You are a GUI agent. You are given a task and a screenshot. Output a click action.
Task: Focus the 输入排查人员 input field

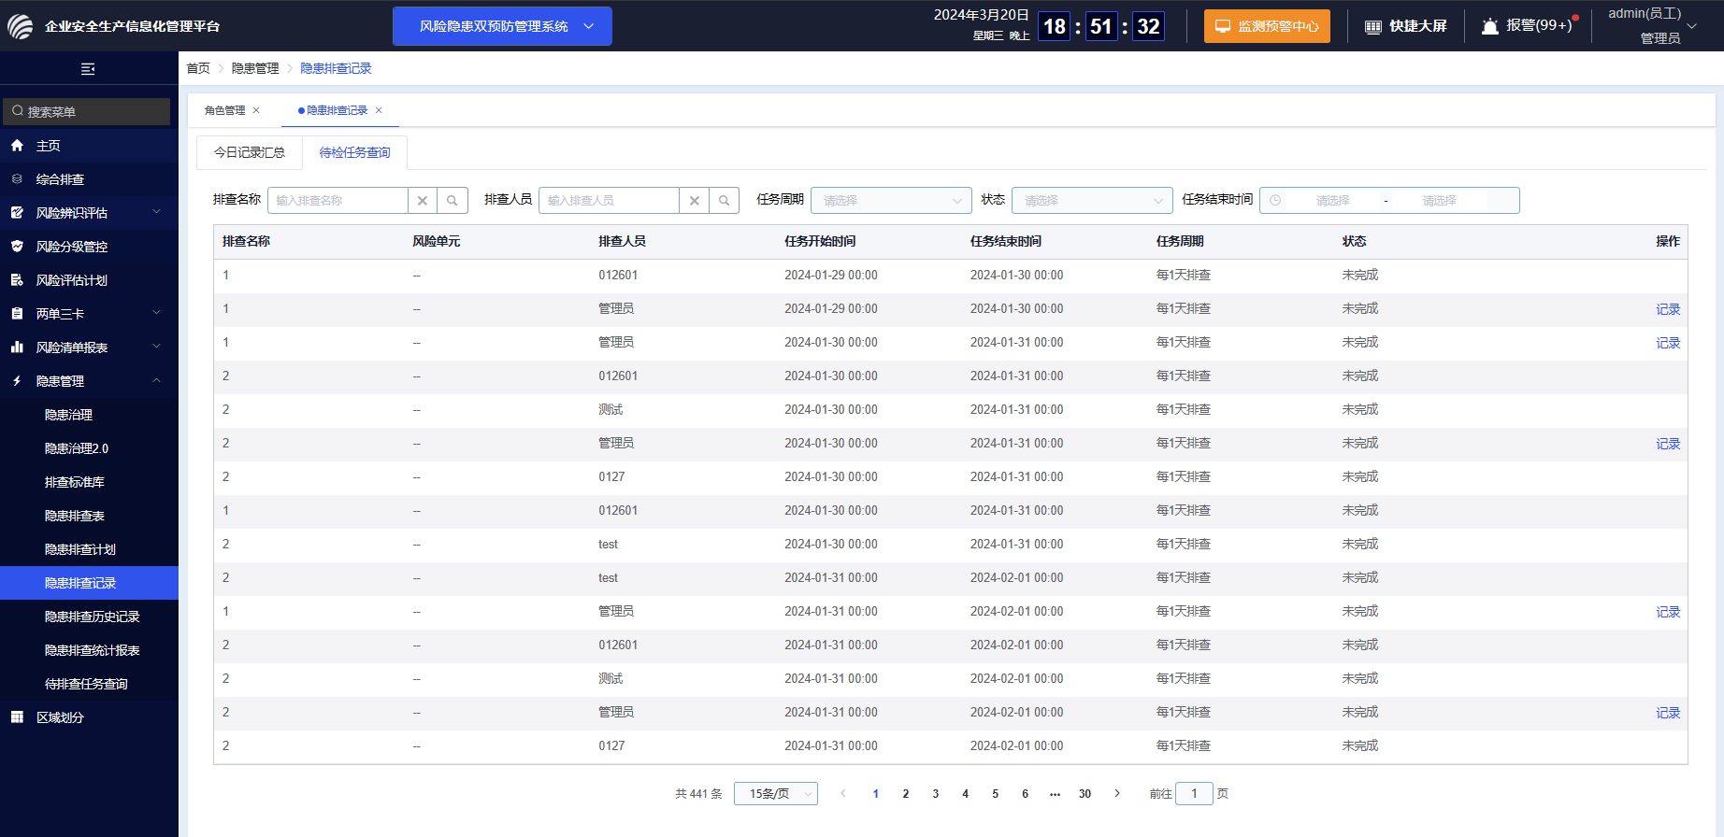click(609, 201)
